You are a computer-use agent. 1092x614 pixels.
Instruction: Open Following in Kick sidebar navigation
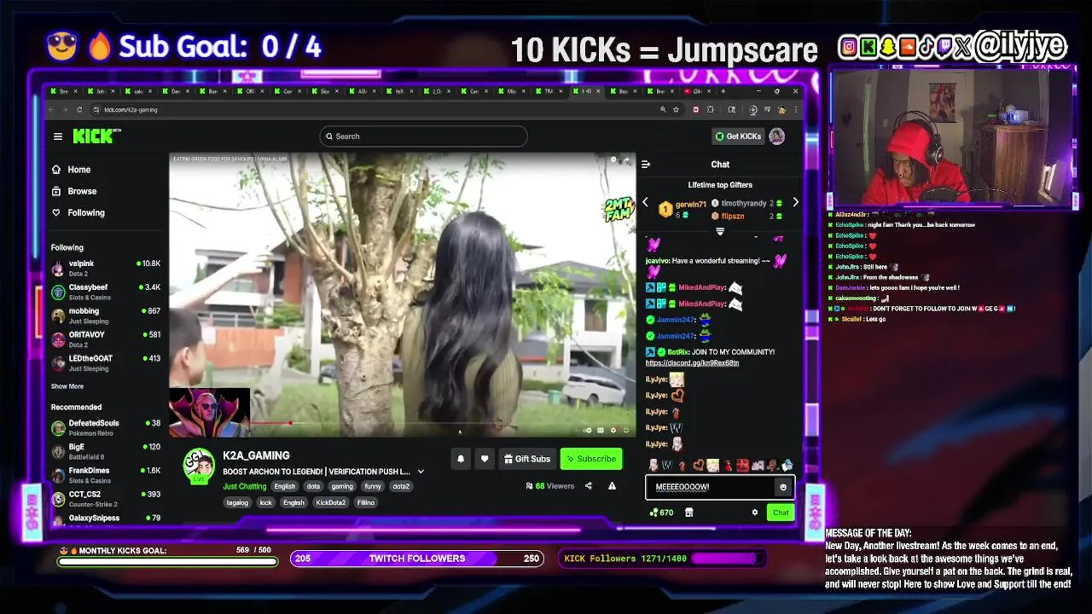[78, 212]
